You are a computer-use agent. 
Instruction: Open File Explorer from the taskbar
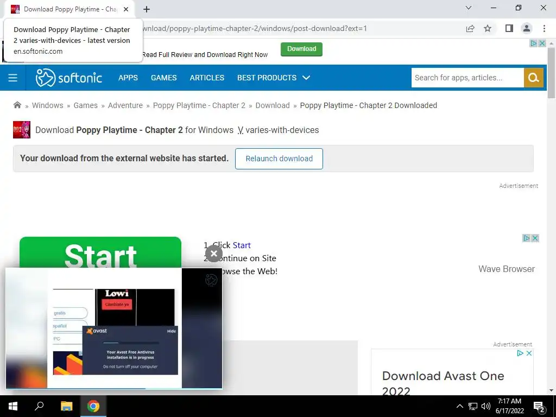[x=66, y=406]
